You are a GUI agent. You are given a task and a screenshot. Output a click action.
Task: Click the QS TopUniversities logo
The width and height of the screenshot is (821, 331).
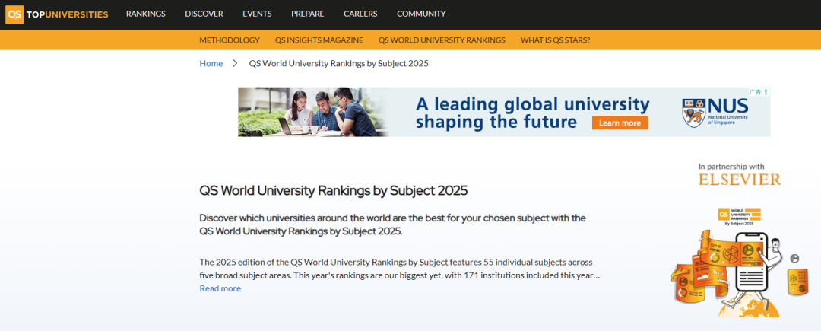click(57, 14)
